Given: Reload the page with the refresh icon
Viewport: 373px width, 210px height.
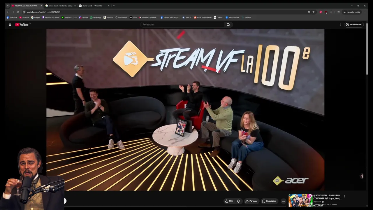Looking at the screenshot, I should [x=18, y=12].
